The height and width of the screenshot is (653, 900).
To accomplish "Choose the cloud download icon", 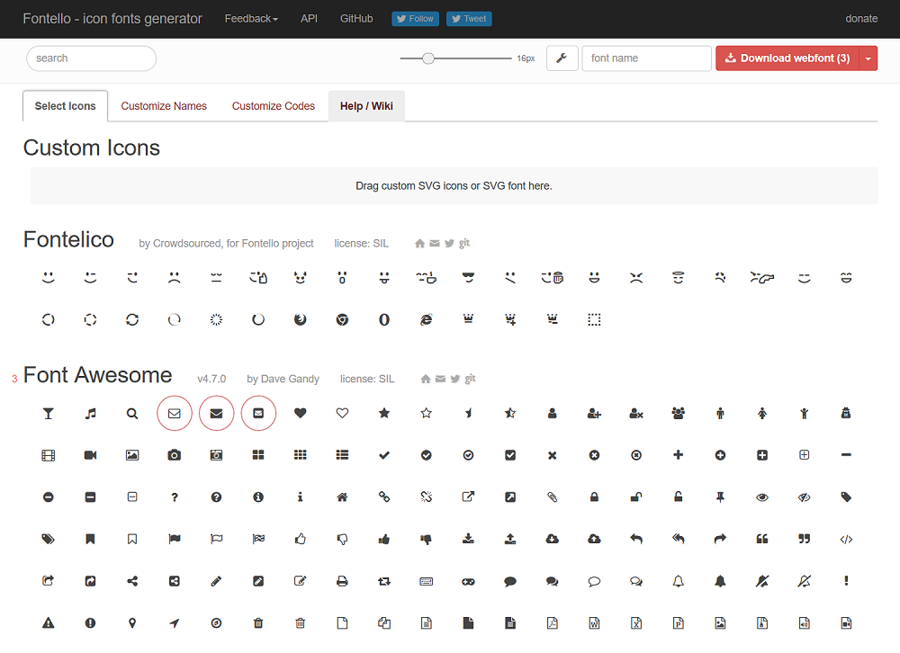I will click(553, 539).
